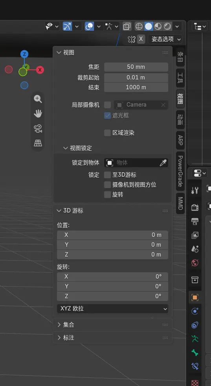The image size is (211, 386).
Task: Open the View Layer properties tab
Action: 195,235
